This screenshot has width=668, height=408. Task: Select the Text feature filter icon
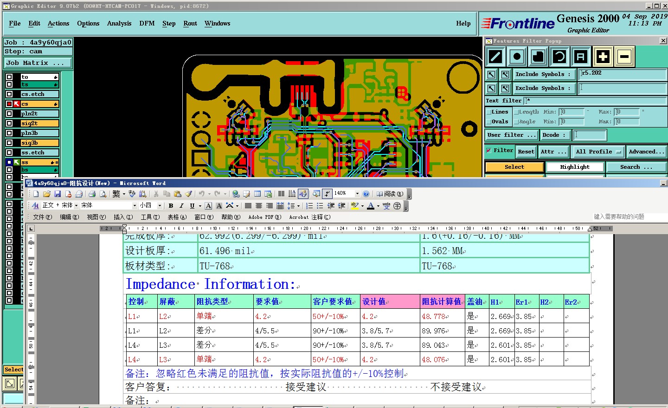(581, 57)
